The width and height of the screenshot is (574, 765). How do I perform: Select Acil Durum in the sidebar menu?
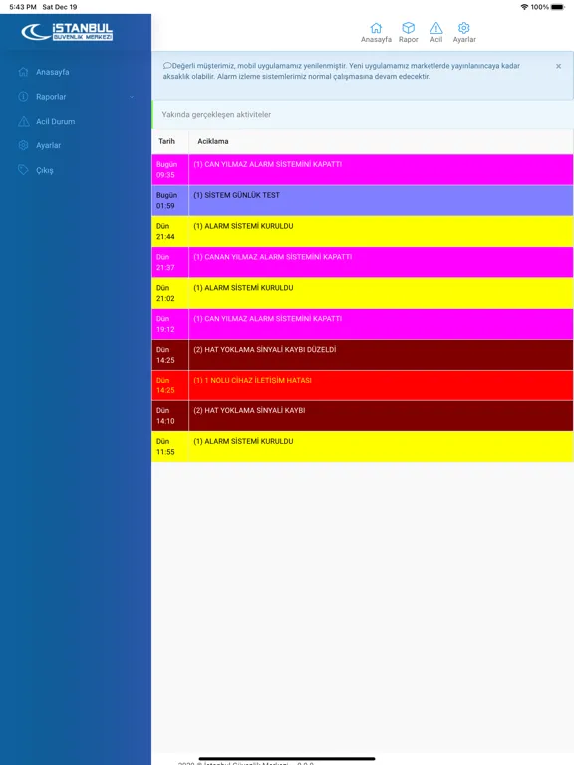(55, 121)
